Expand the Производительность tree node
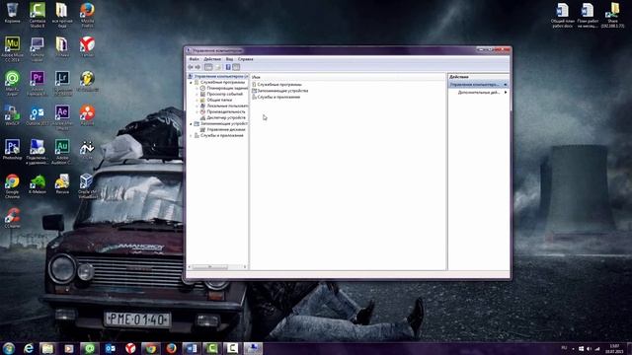 [197, 111]
